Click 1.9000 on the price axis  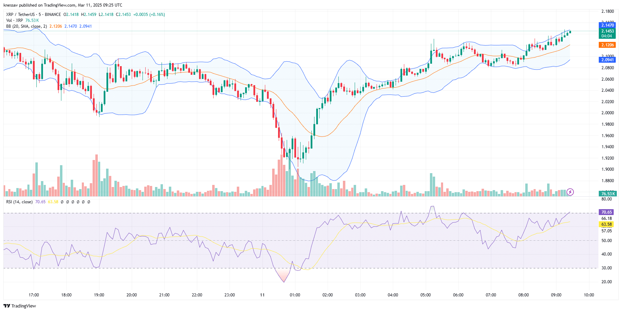pos(607,169)
